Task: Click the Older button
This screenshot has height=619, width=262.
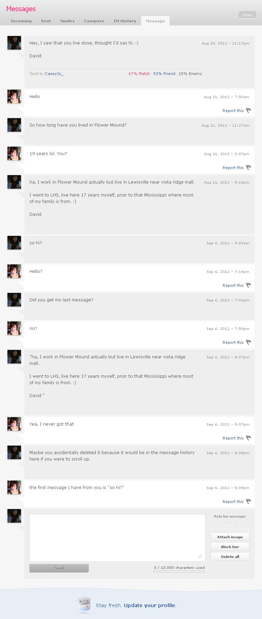Action: (x=247, y=15)
